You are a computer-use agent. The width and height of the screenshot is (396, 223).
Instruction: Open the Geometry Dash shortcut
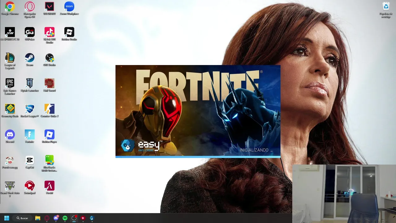point(10,111)
